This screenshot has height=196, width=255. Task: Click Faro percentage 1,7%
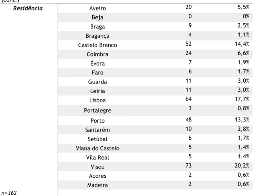[x=244, y=71]
